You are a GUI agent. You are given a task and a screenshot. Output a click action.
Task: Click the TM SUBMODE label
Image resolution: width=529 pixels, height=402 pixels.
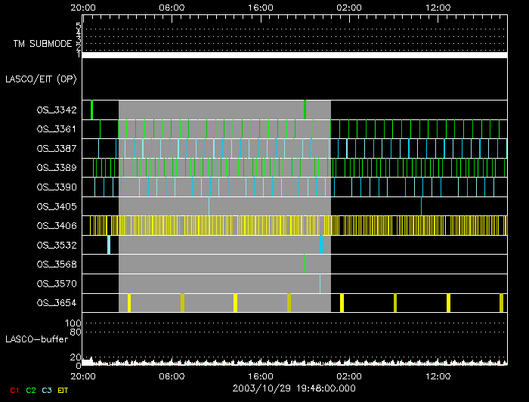pos(42,44)
